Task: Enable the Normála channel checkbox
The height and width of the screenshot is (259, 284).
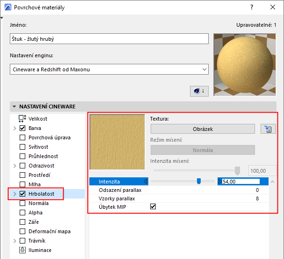Action: click(22, 203)
